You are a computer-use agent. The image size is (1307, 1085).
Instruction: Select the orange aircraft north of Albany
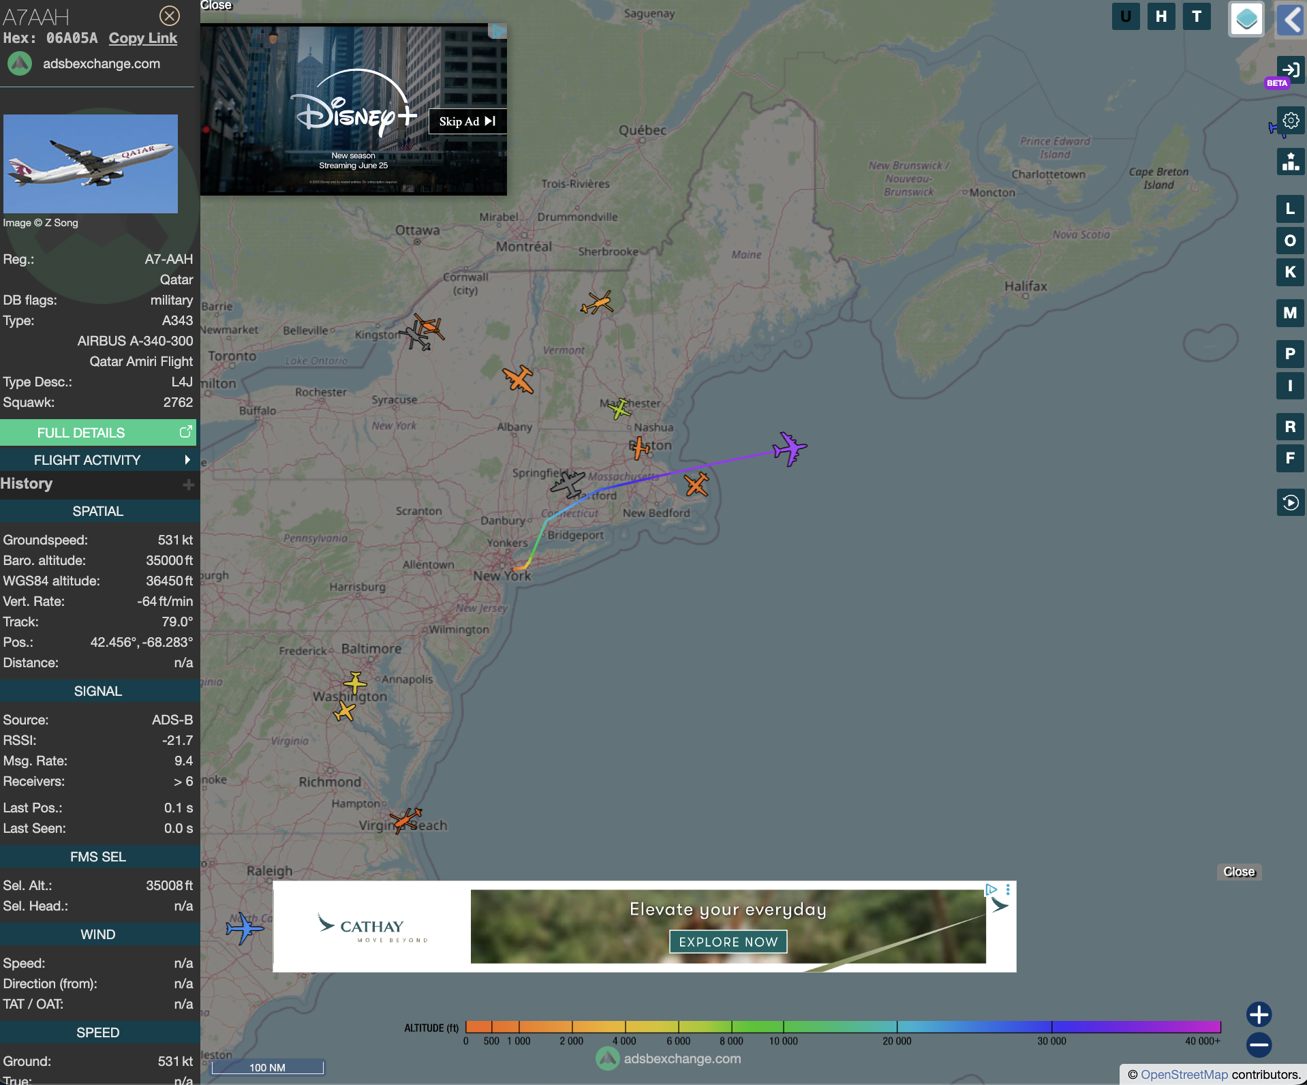[x=519, y=379]
